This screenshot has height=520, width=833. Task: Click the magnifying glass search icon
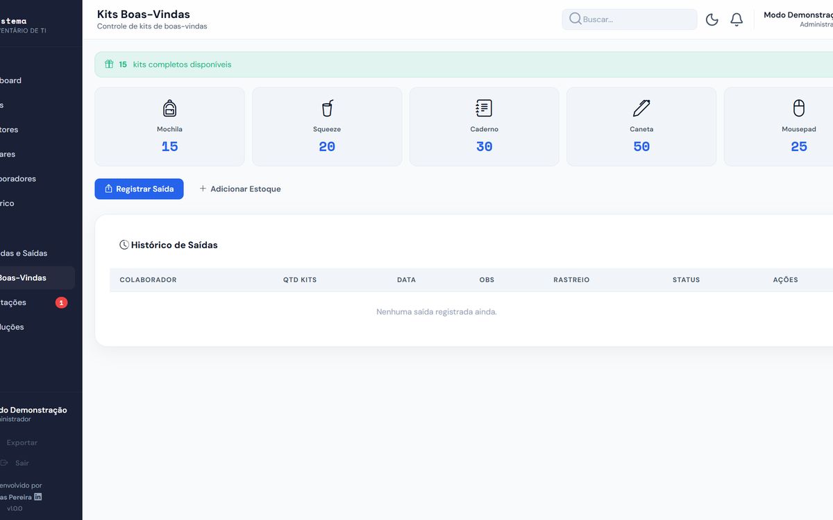point(575,19)
